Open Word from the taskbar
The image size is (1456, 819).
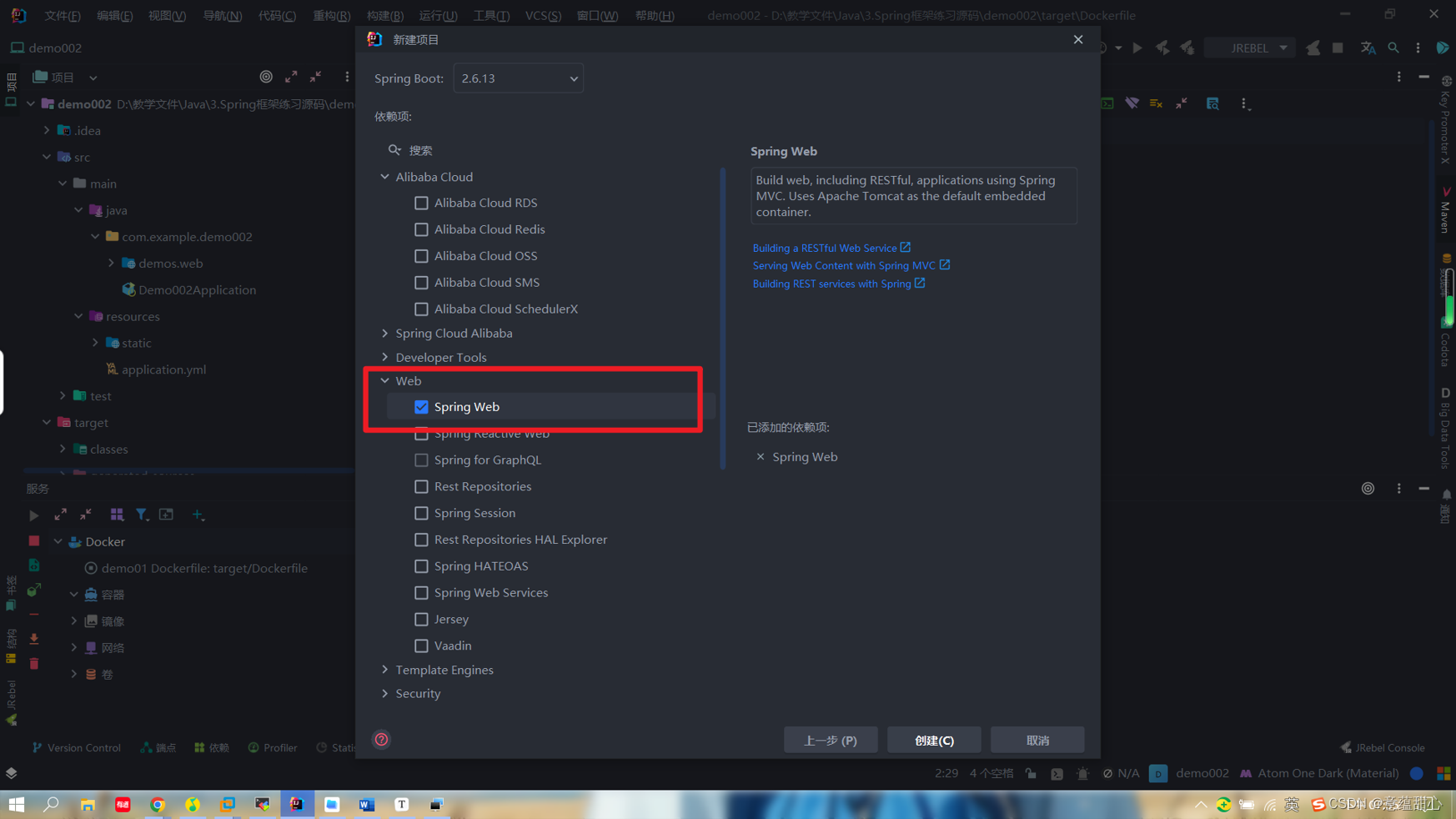pos(366,804)
